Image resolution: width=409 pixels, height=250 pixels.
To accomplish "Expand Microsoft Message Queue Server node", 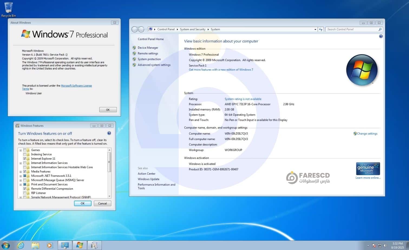I will 21,180.
